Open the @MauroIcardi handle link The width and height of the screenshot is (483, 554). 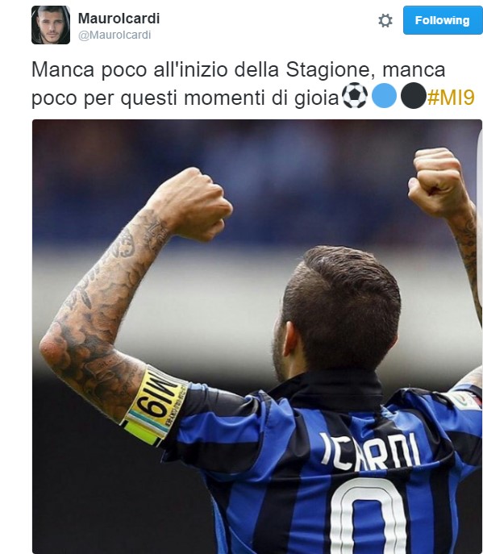point(115,35)
